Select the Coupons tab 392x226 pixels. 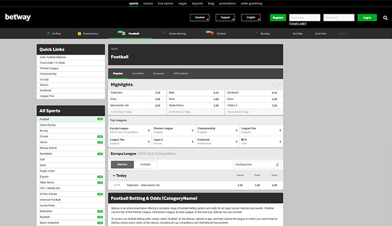158,73
